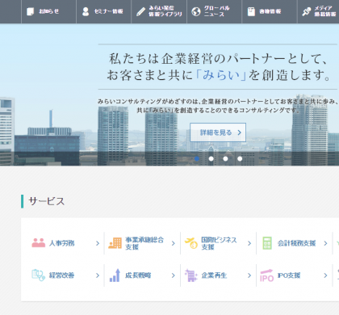Viewport: 339px width, 315px height.
Task: Click the chevron arrow next to 経営改善
Action: [x=98, y=275]
